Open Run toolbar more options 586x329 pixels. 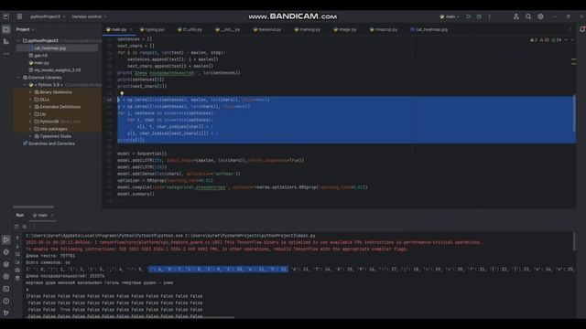[35, 226]
